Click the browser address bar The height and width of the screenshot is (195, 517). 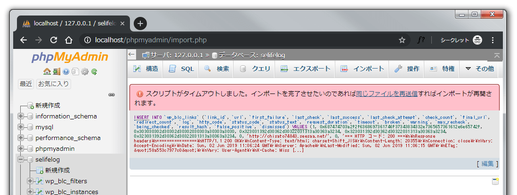[x=235, y=40]
